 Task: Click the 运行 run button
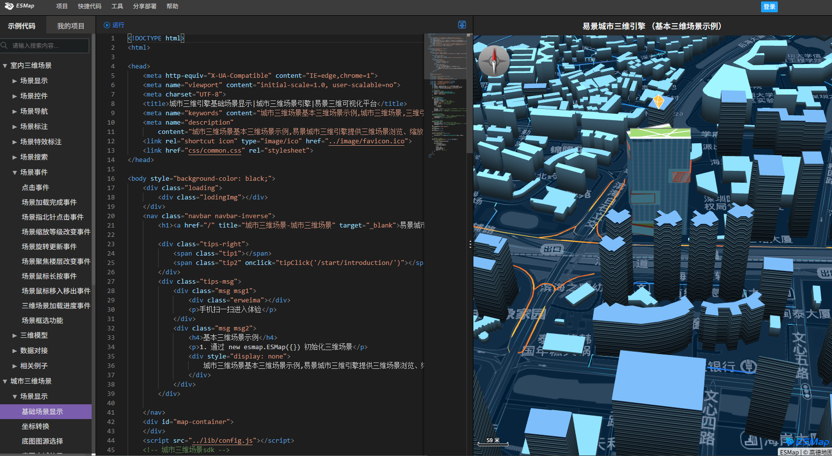pos(114,25)
